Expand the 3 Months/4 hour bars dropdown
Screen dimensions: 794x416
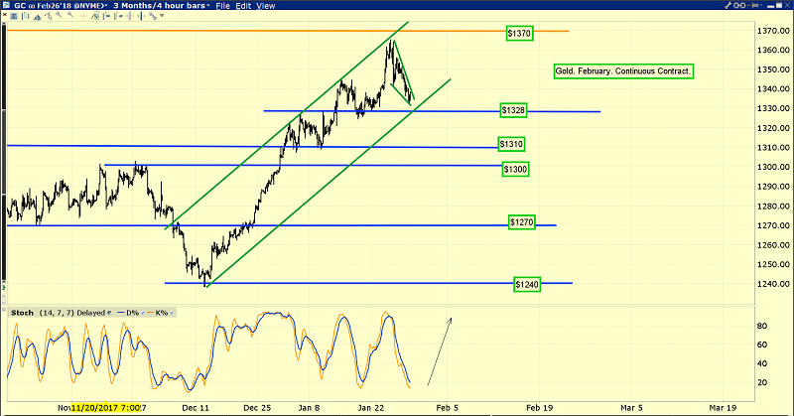pyautogui.click(x=151, y=6)
